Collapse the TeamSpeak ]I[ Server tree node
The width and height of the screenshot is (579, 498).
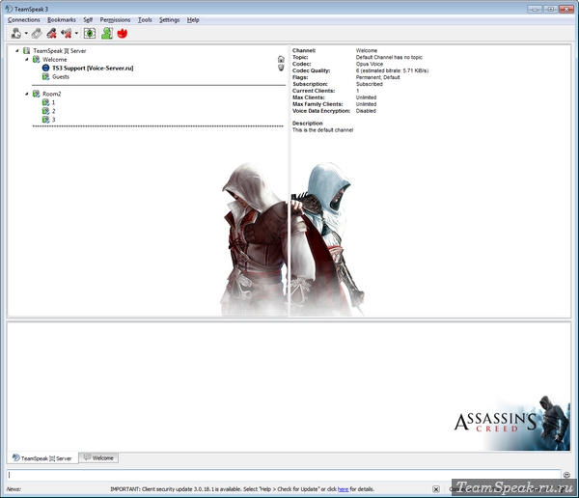coord(17,50)
